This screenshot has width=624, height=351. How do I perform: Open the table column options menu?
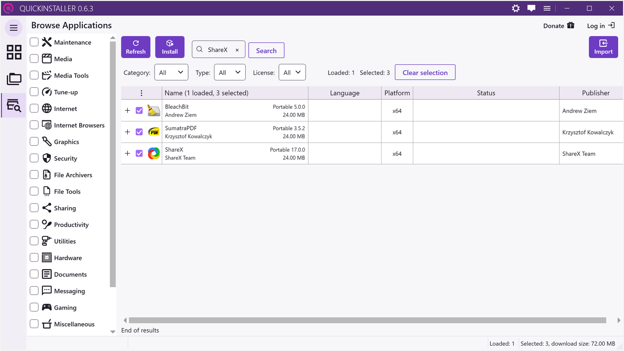pyautogui.click(x=141, y=93)
